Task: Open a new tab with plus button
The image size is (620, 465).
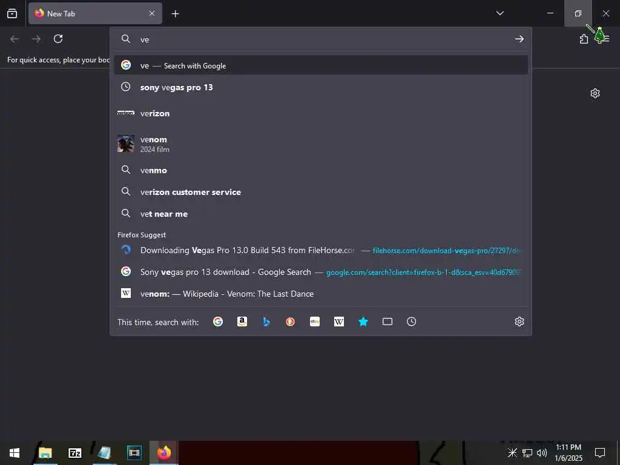Action: pyautogui.click(x=175, y=14)
